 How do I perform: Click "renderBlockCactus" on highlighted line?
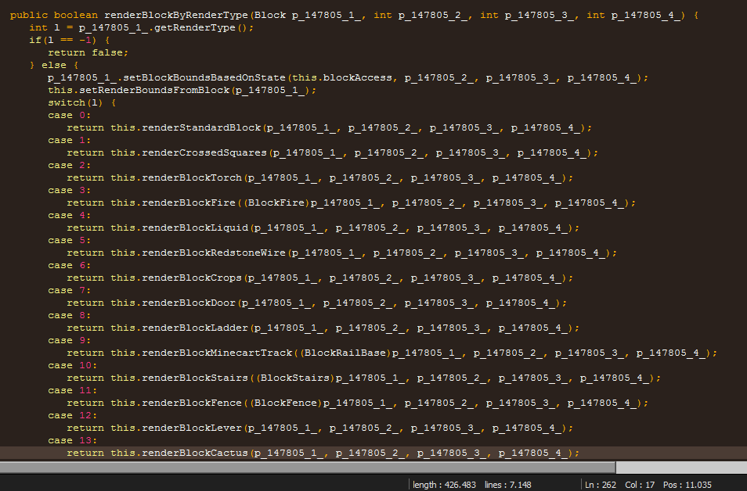coord(195,453)
